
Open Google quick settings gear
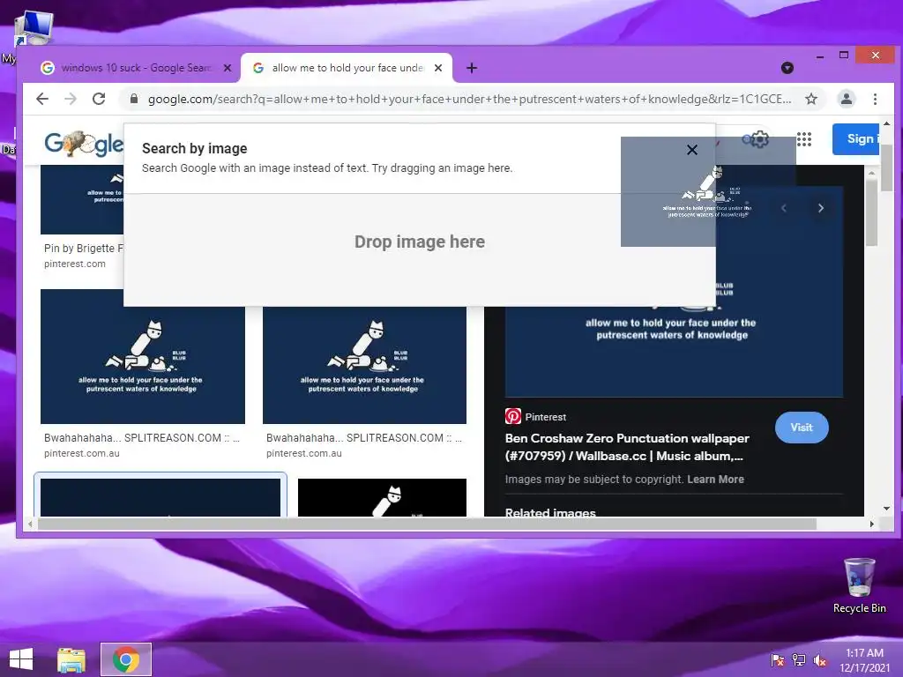pyautogui.click(x=759, y=138)
